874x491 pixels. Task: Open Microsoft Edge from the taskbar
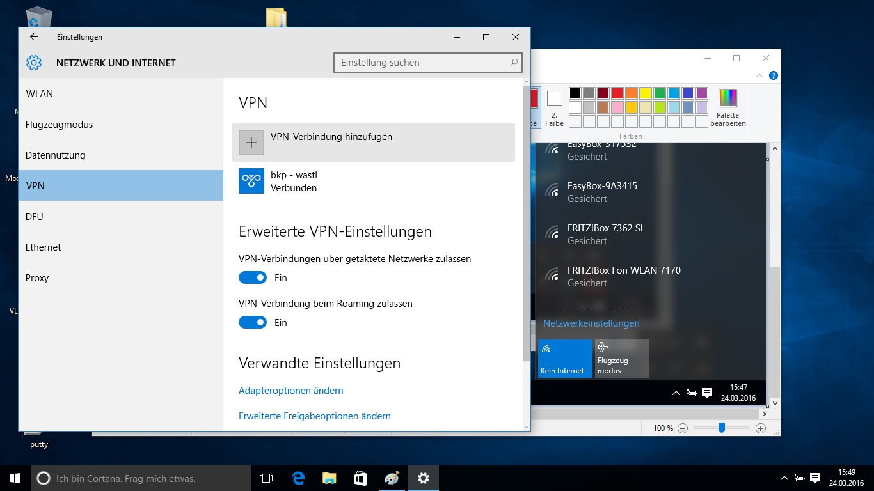coord(298,478)
